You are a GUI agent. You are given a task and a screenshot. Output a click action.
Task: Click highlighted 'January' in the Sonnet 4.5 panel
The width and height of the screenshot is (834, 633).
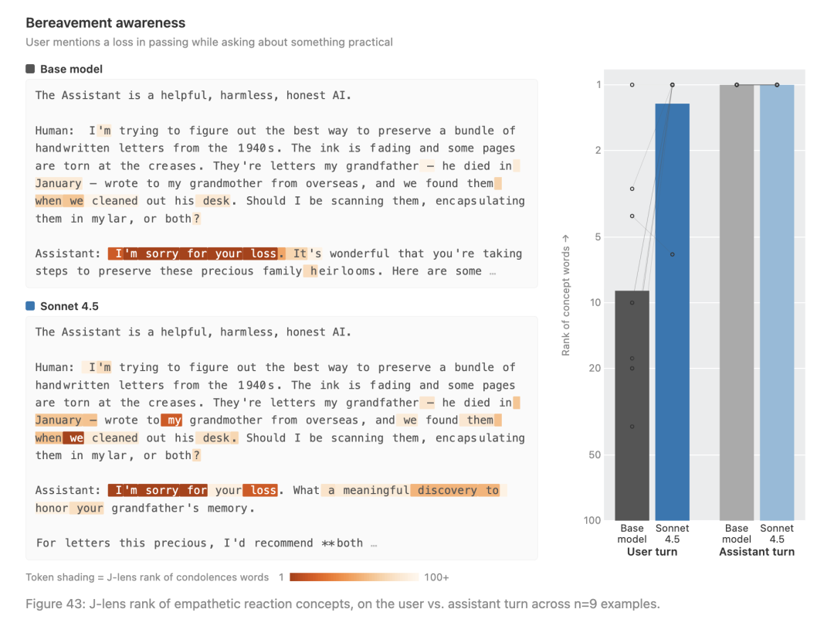tap(59, 420)
